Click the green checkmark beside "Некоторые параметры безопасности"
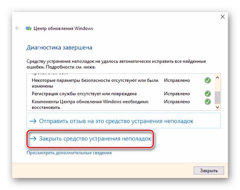The height and width of the screenshot is (190, 240). [x=208, y=80]
